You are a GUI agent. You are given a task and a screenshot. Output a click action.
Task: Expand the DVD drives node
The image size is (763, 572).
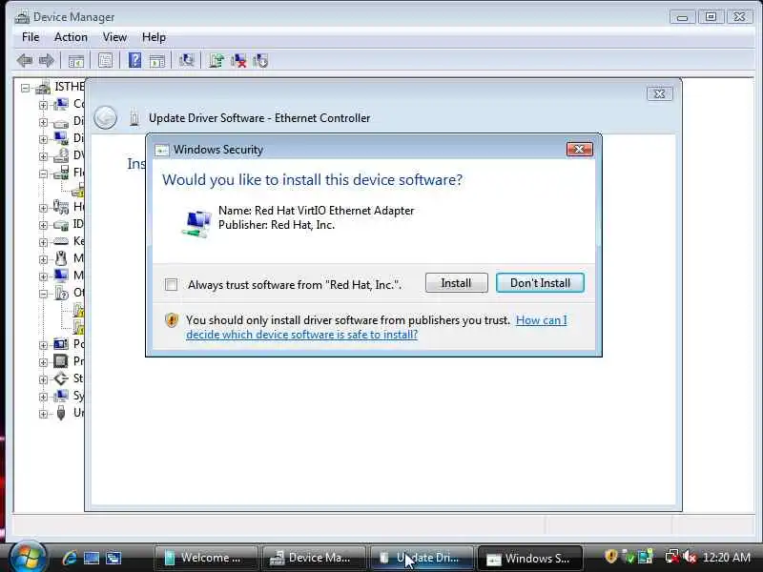(43, 156)
